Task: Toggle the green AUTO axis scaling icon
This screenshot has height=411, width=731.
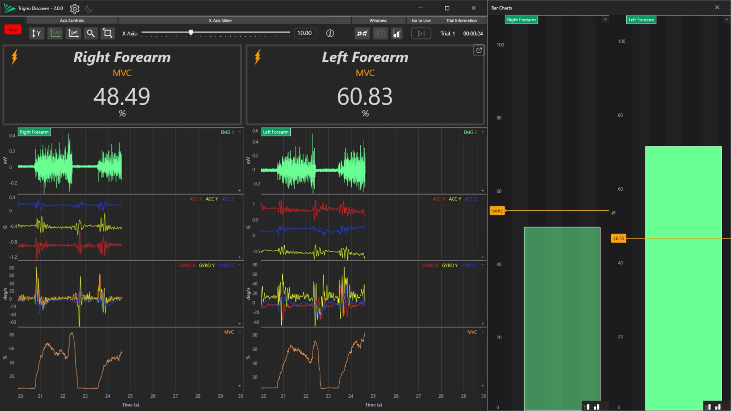Action: 55,33
